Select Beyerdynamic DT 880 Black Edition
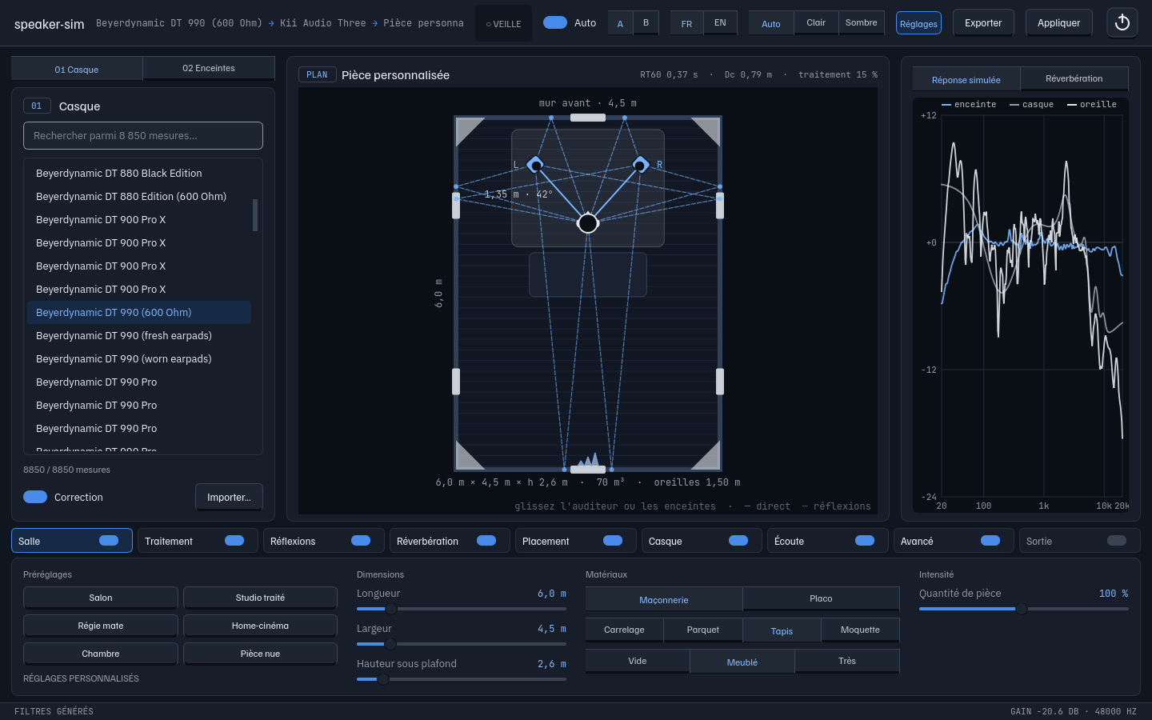Screen dimensions: 1152x720 139,173
